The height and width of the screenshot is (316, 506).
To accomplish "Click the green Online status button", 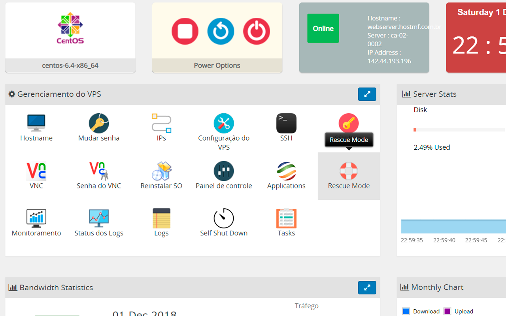I will [x=323, y=28].
